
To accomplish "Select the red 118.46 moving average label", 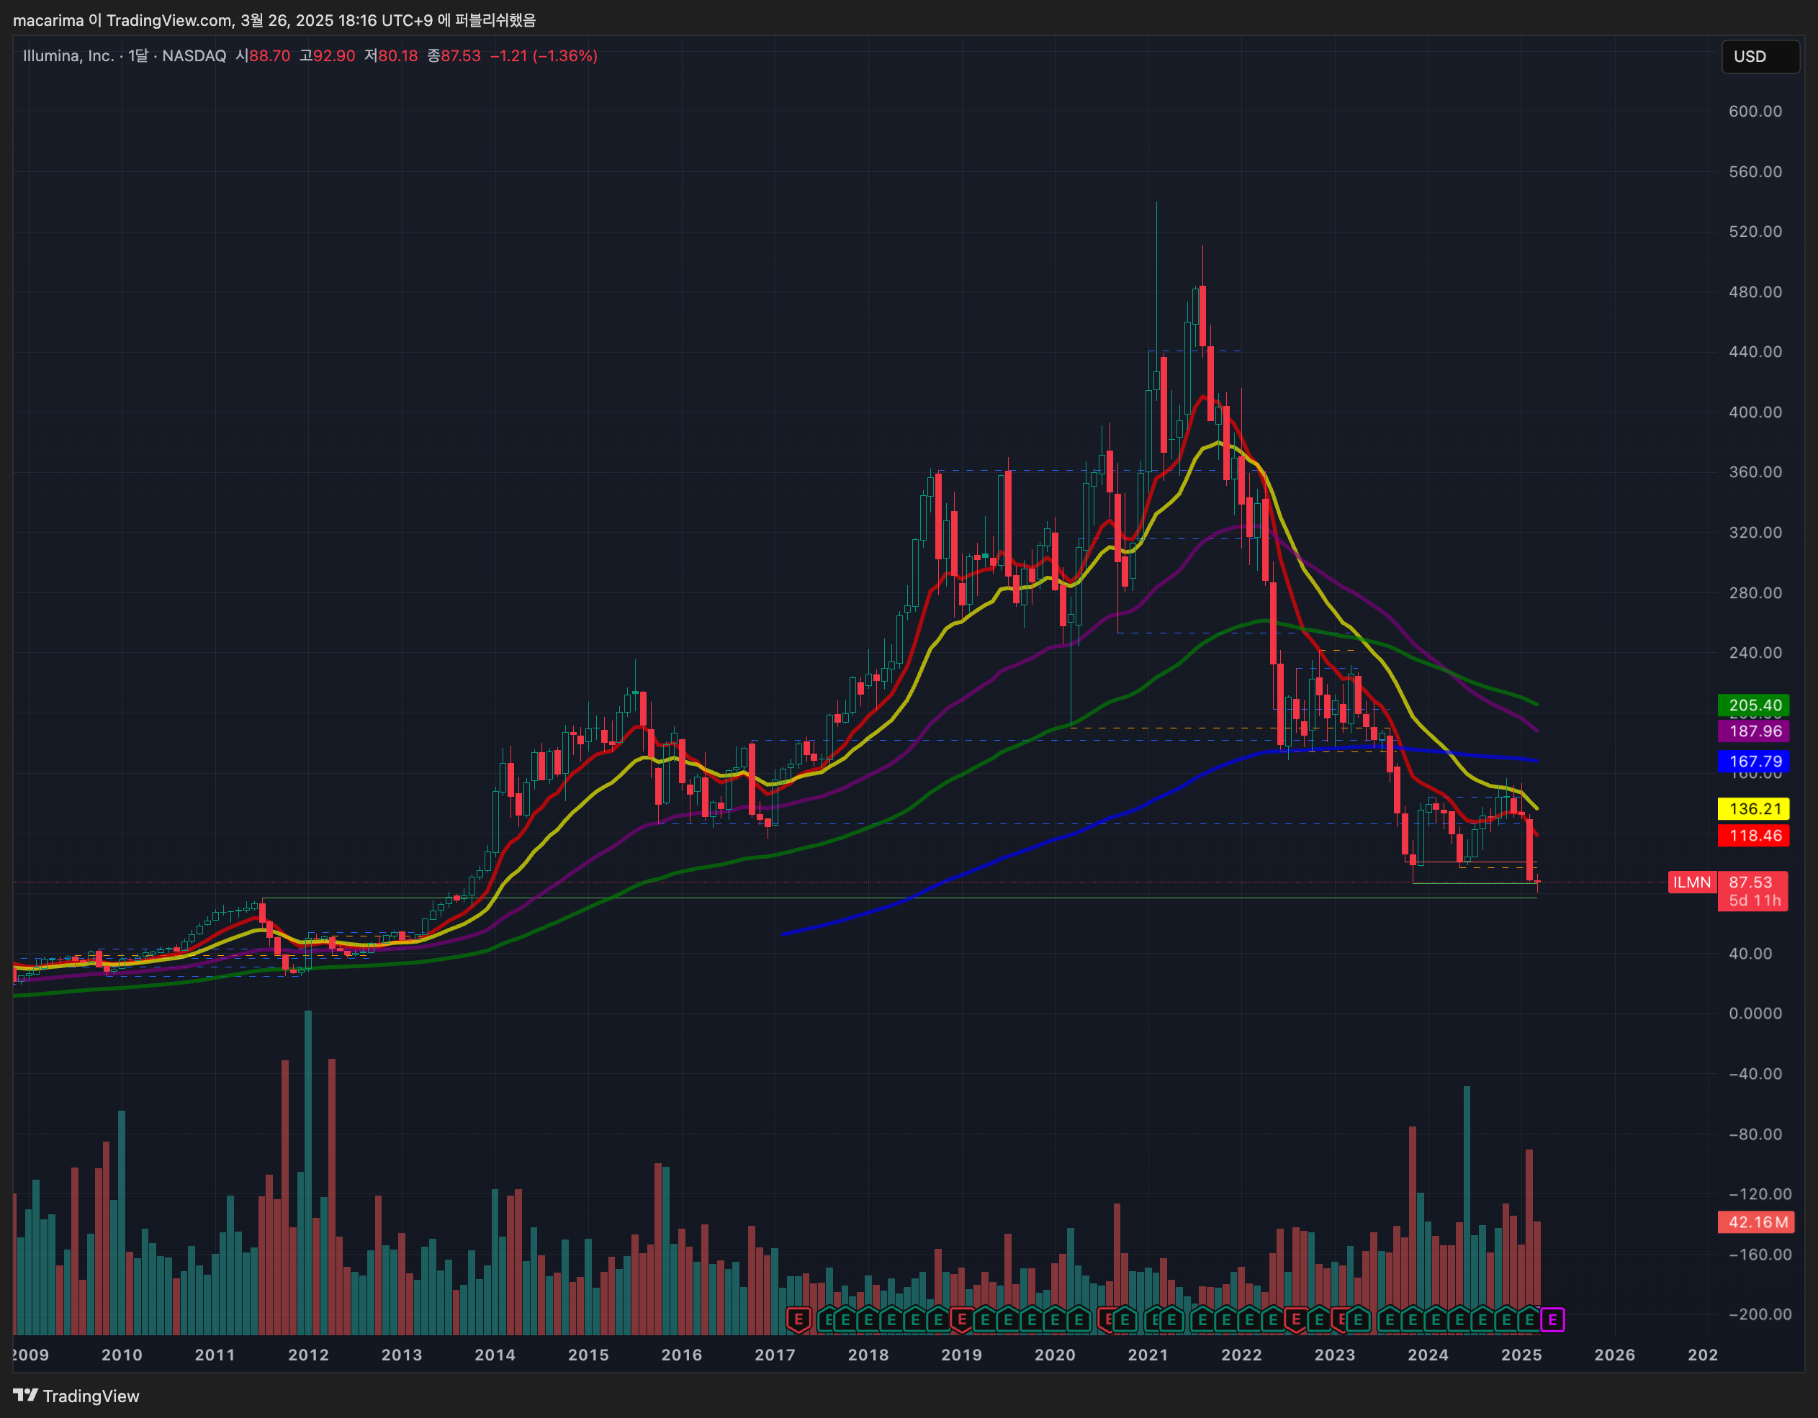I will (1754, 836).
